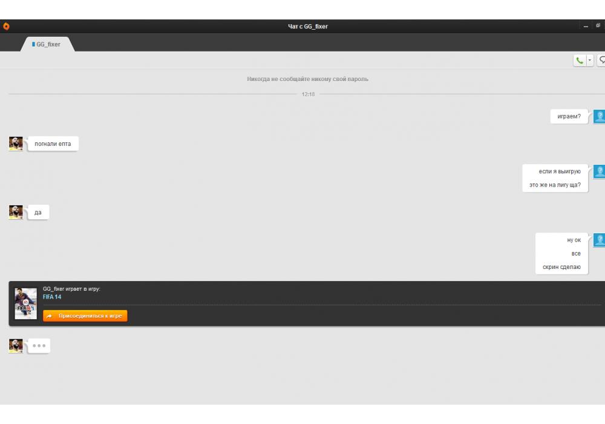Click the speech bubble icon at top right
The width and height of the screenshot is (605, 424).
click(x=601, y=60)
